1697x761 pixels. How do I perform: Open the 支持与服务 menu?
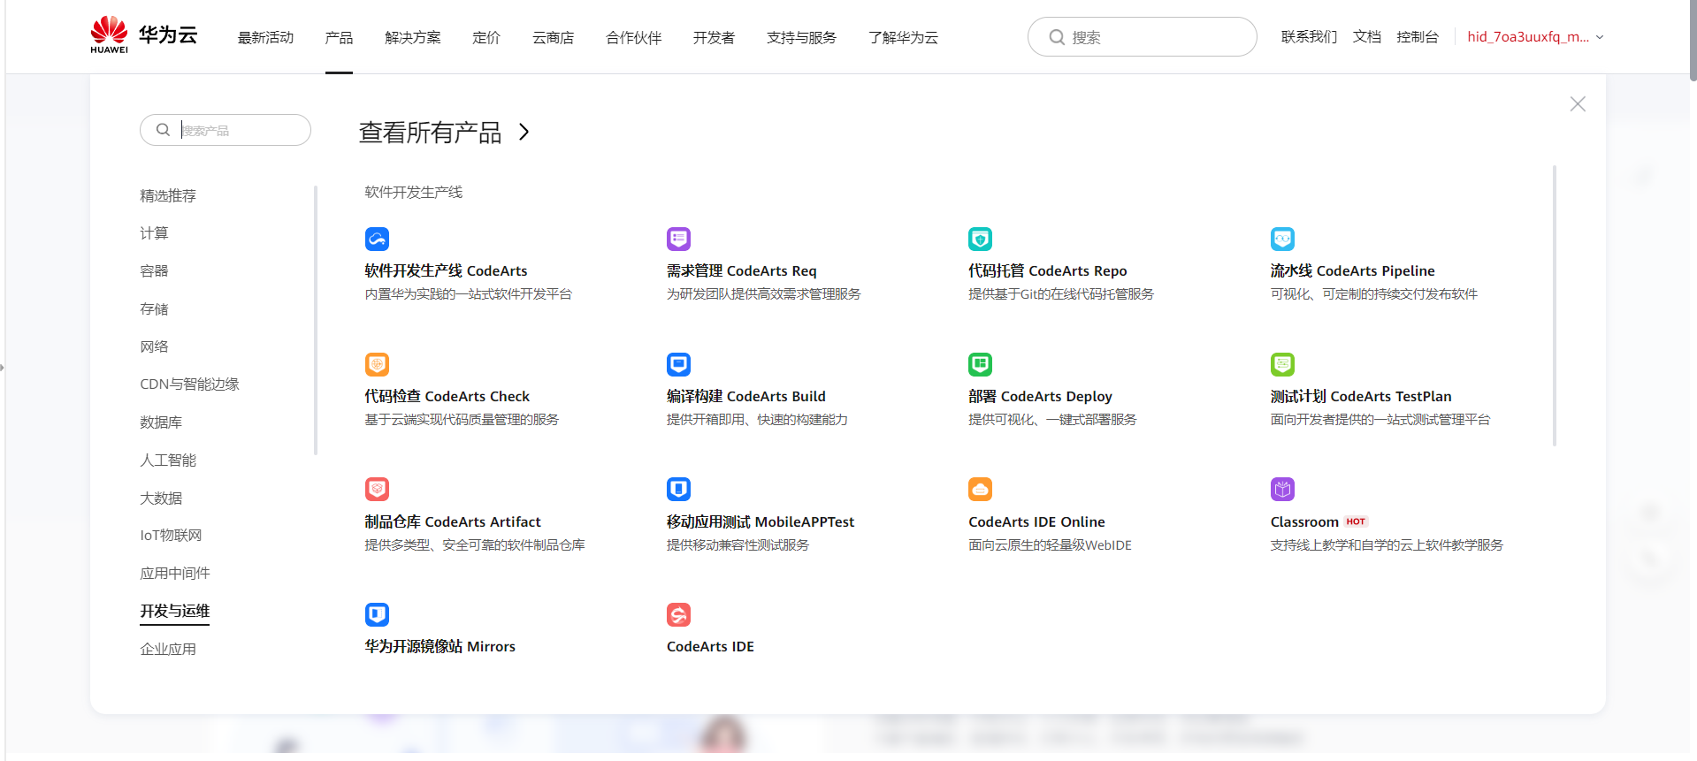click(801, 37)
